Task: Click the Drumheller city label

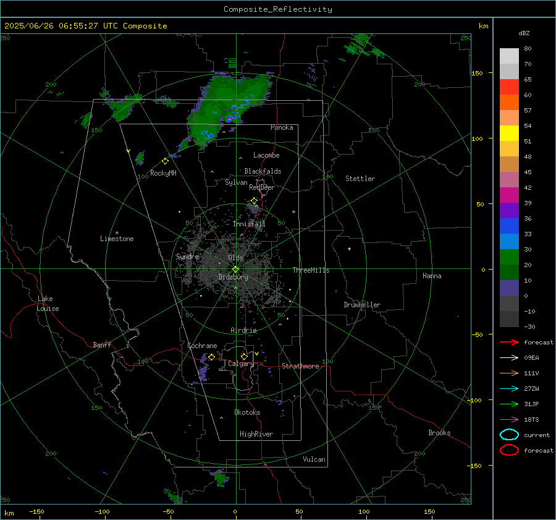Action: [x=362, y=305]
